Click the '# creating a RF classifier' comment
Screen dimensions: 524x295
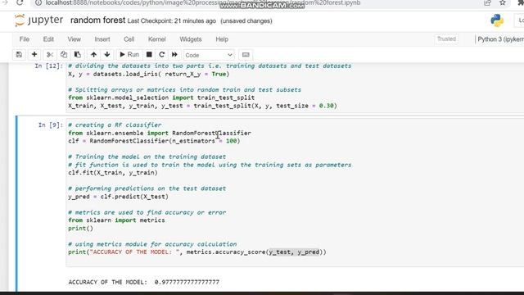coord(115,125)
